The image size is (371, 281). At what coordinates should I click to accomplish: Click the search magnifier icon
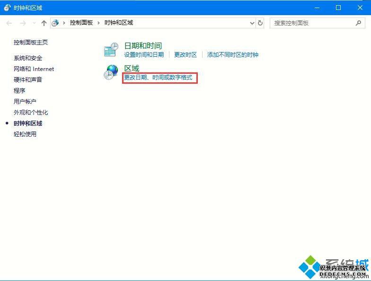359,23
